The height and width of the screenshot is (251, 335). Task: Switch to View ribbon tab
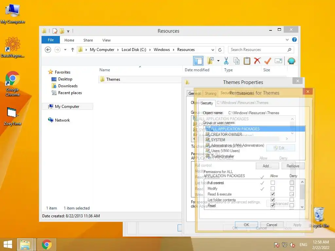[106, 40]
